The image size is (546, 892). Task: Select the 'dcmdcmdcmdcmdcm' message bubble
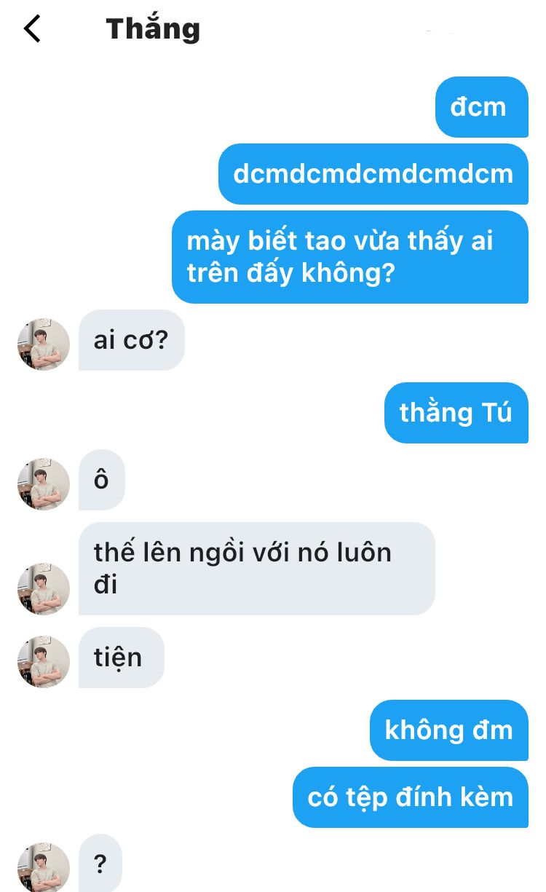pyautogui.click(x=373, y=174)
